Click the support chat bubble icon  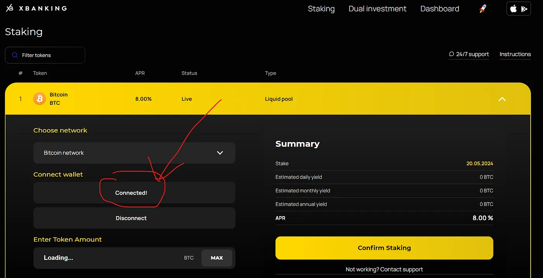(451, 54)
